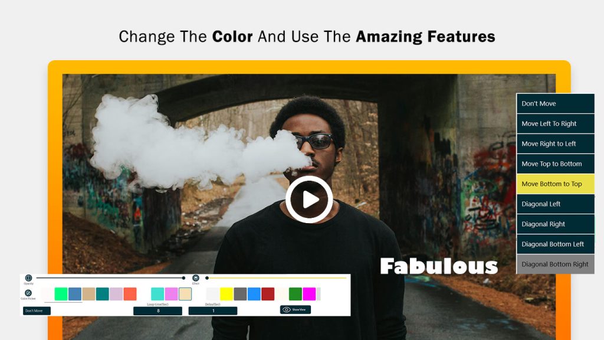Image resolution: width=604 pixels, height=340 pixels.
Task: Choose Move Right to Left option
Action: (555, 144)
